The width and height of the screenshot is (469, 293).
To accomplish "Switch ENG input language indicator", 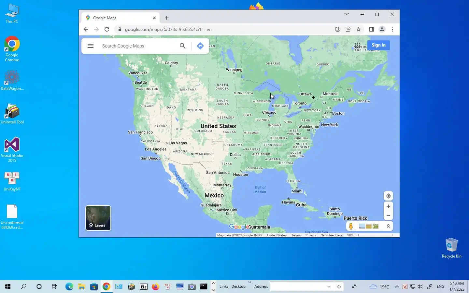I will 440,286.
